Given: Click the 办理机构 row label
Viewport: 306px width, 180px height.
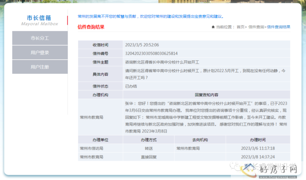Looking at the screenshot, I should click(x=100, y=95).
